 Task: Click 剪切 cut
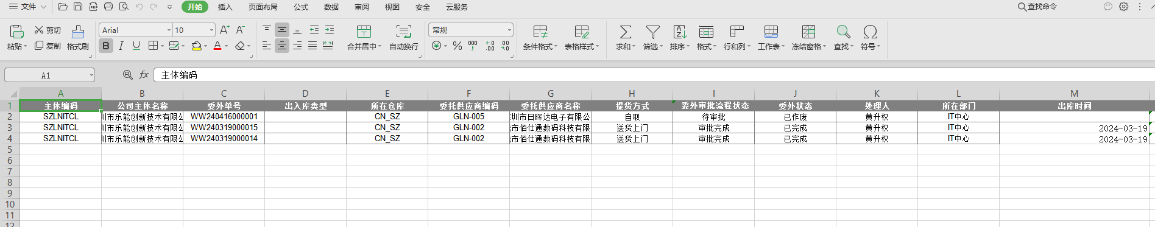(x=48, y=30)
